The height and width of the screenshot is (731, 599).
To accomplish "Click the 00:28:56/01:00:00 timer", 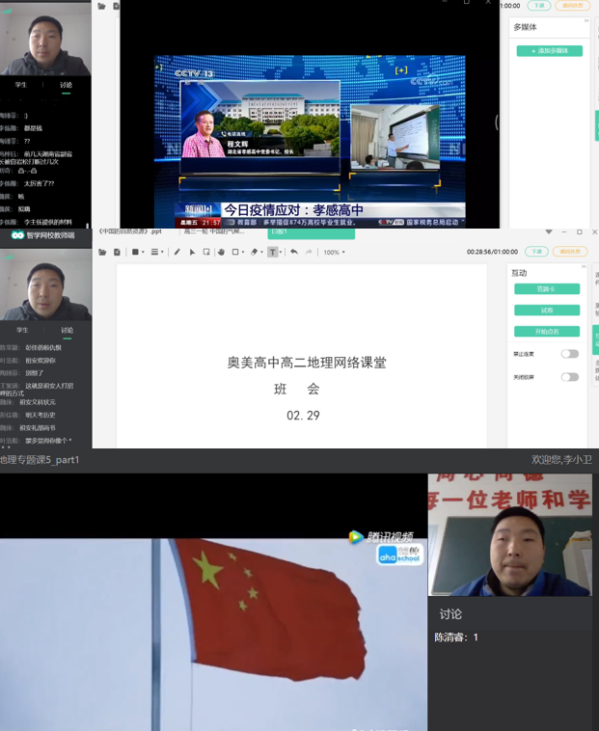I will tap(492, 252).
